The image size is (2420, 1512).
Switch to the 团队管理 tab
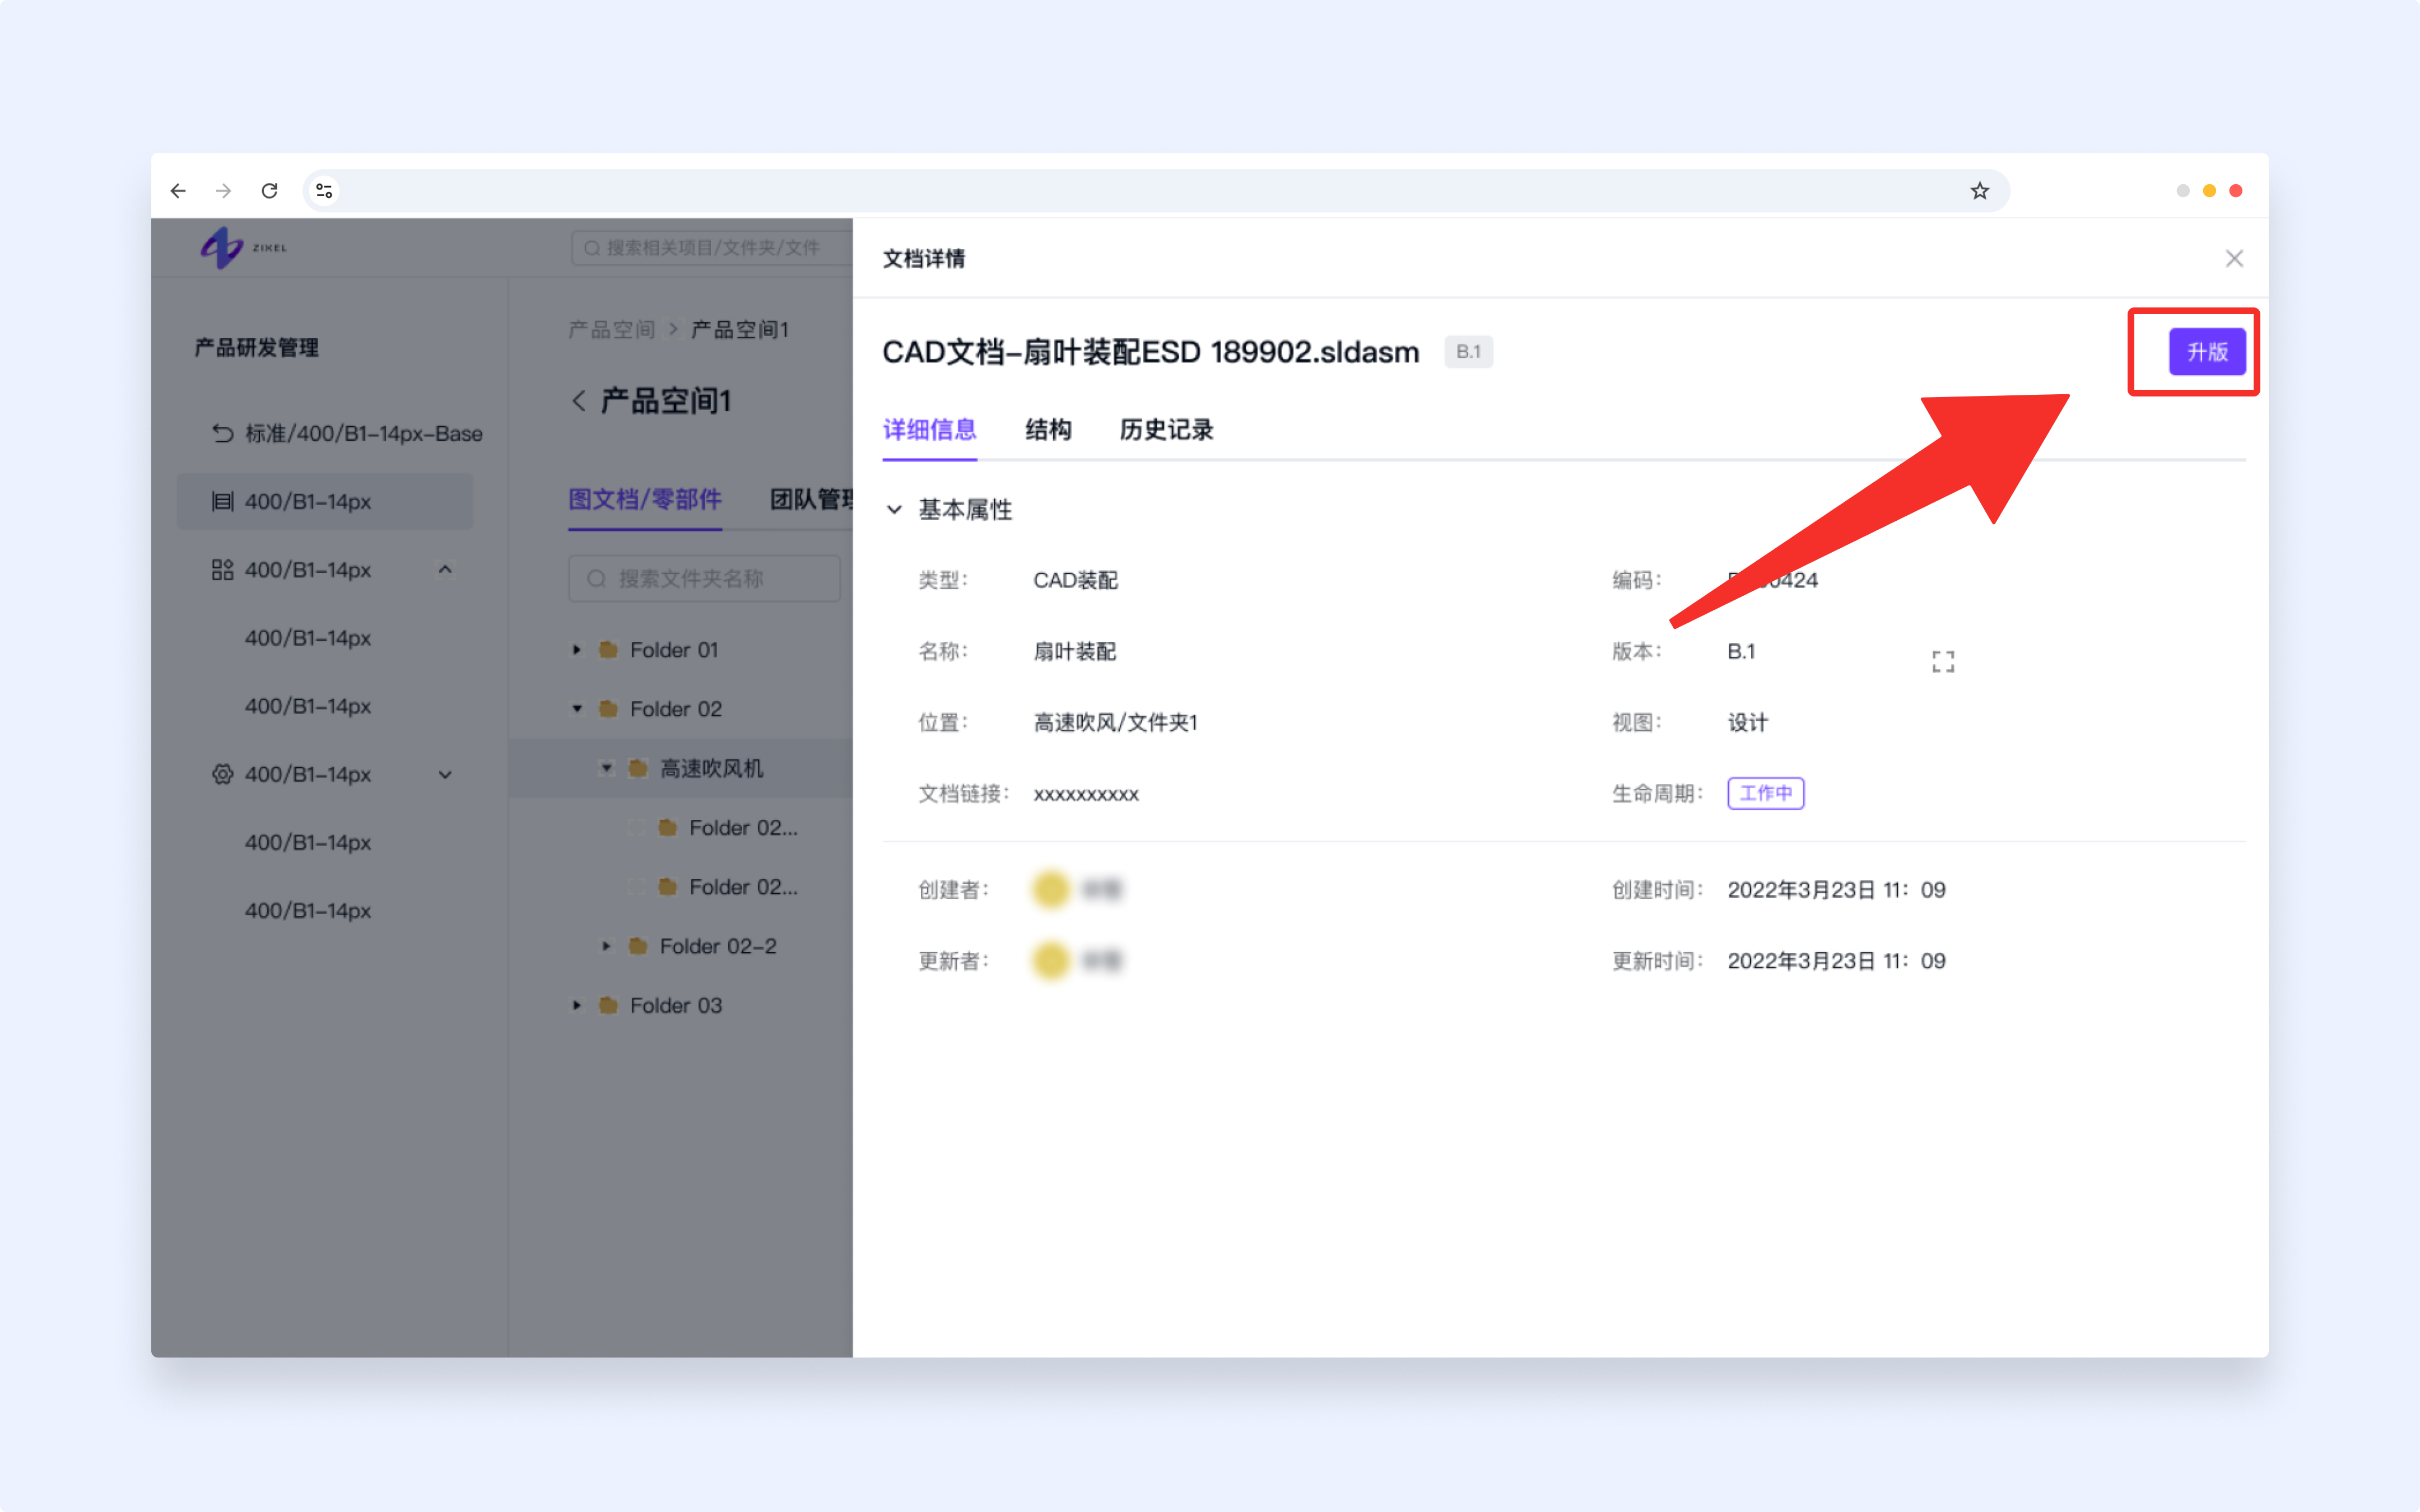click(812, 499)
